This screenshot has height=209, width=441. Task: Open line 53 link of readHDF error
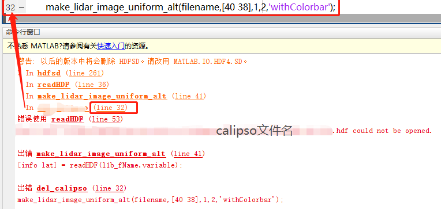(106, 119)
